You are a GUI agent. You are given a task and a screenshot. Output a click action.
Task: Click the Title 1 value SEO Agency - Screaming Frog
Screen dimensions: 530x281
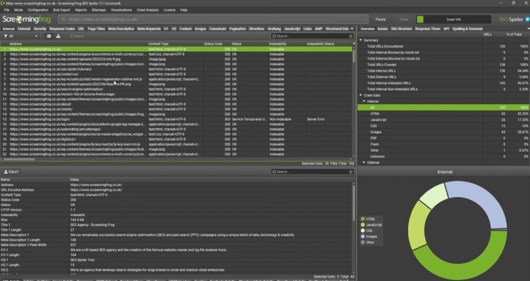click(92, 225)
